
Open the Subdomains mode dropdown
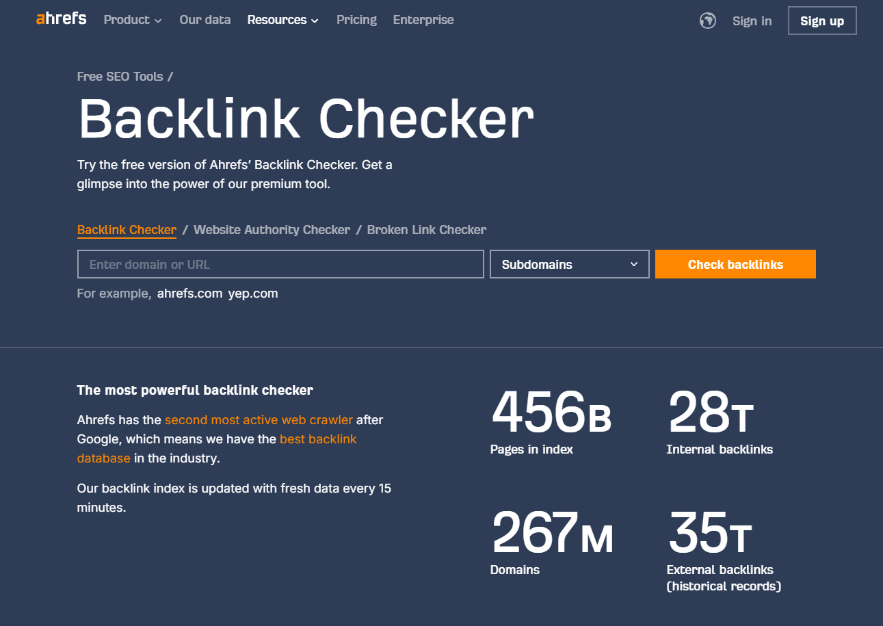(570, 264)
